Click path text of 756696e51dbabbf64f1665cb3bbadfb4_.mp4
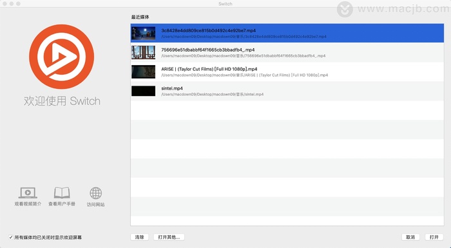Image resolution: width=451 pixels, height=248 pixels. tap(244, 55)
